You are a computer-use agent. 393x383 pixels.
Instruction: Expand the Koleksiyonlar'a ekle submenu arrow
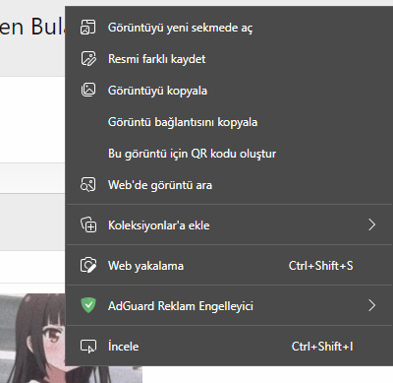[371, 224]
